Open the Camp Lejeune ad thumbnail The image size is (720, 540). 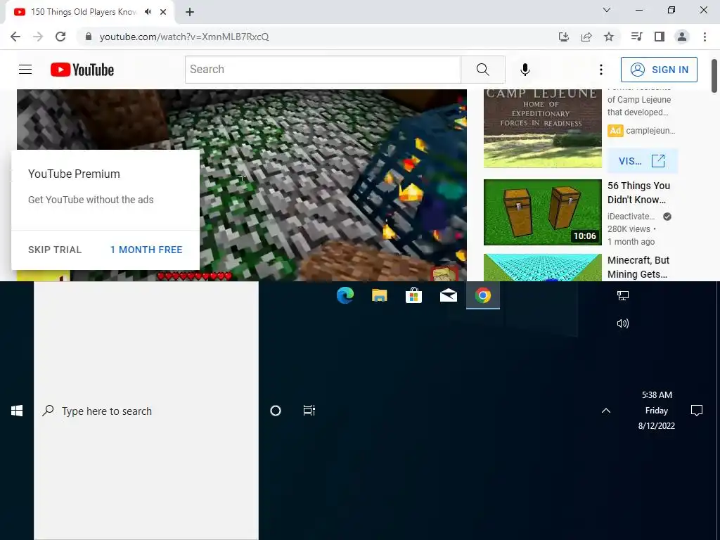pyautogui.click(x=542, y=129)
